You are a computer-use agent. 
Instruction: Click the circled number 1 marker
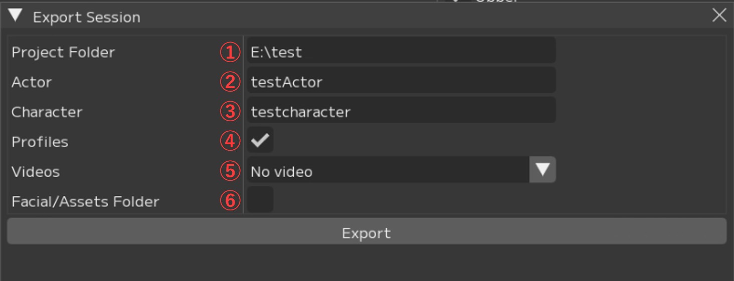click(x=230, y=52)
